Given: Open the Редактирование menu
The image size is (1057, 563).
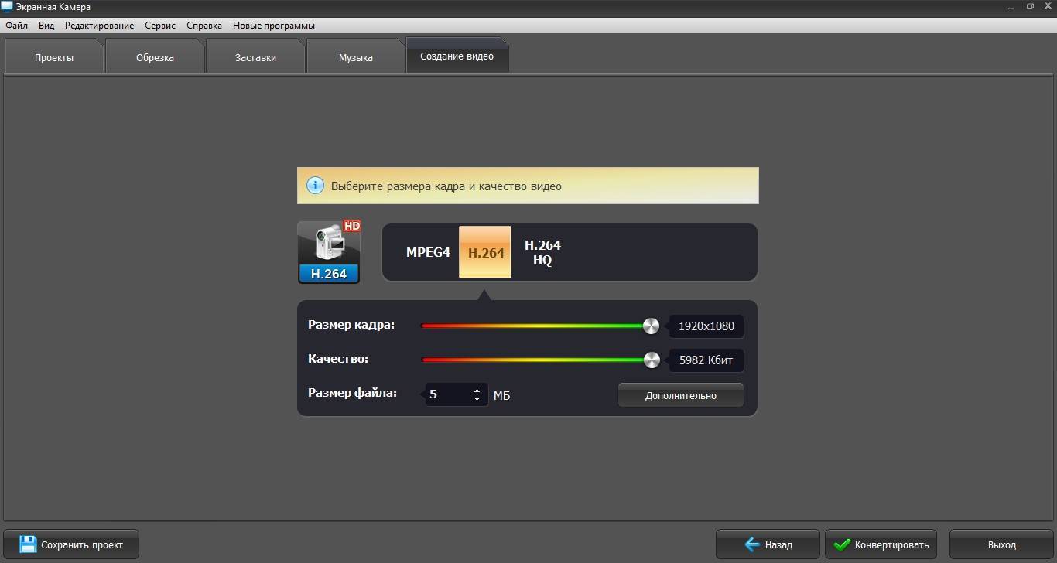Looking at the screenshot, I should pyautogui.click(x=99, y=26).
